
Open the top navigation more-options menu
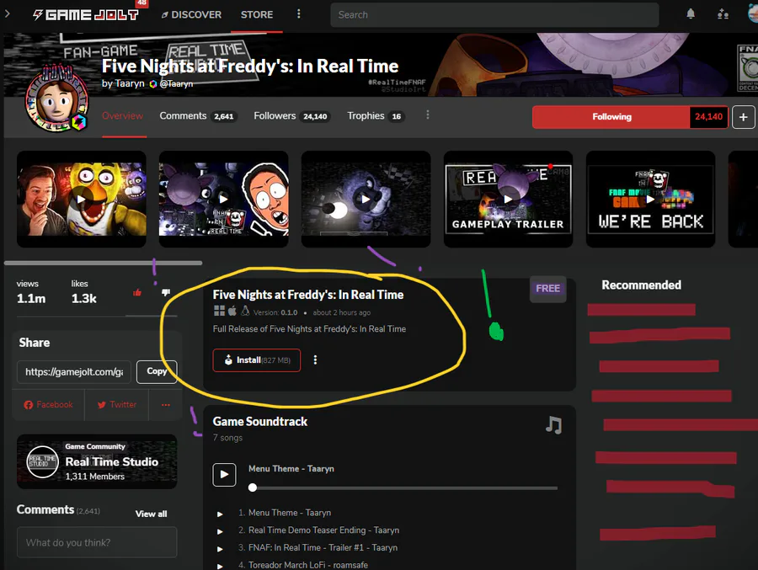[298, 14]
